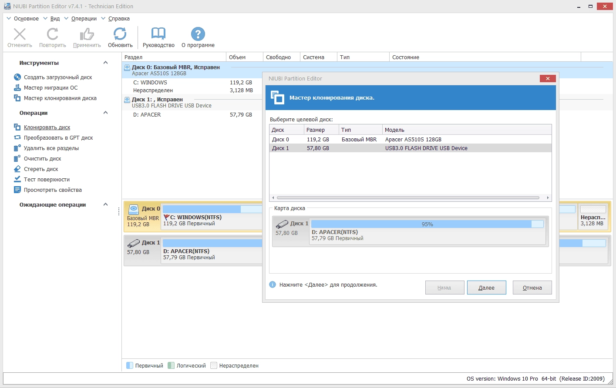Collapse the Операции section
The height and width of the screenshot is (388, 616).
point(105,113)
